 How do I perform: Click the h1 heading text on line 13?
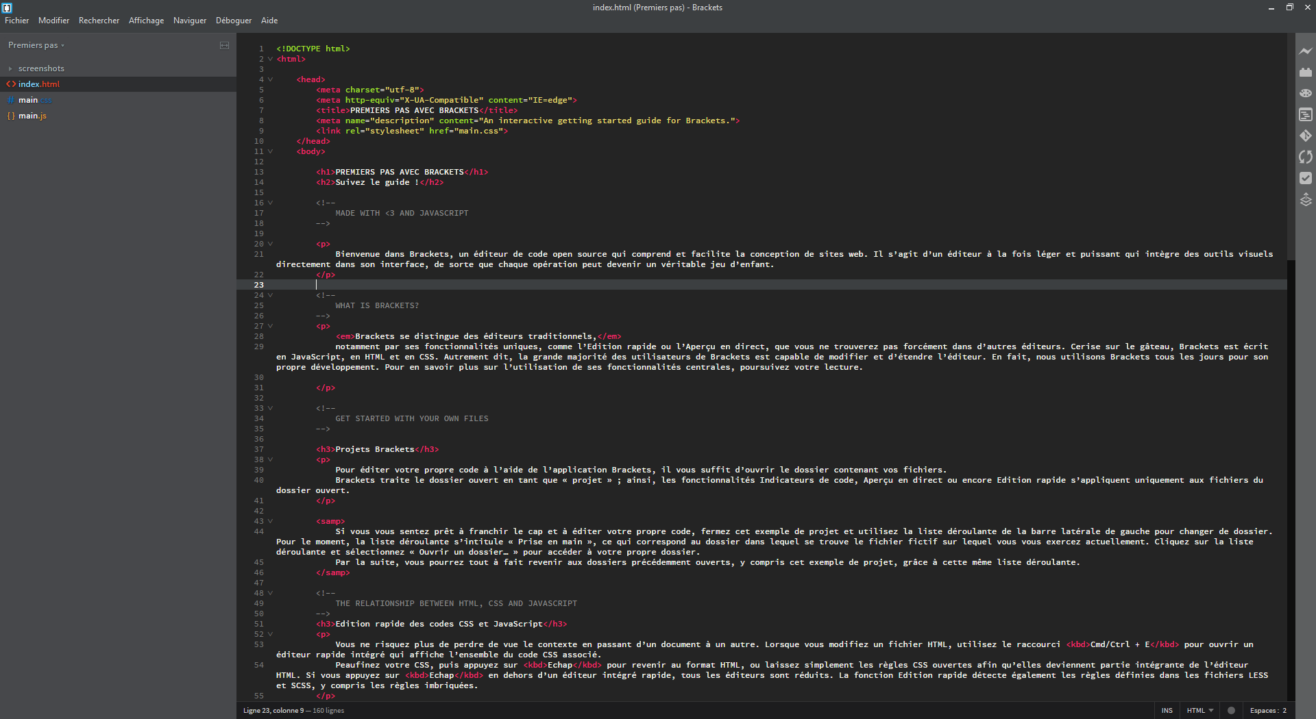[x=400, y=172]
